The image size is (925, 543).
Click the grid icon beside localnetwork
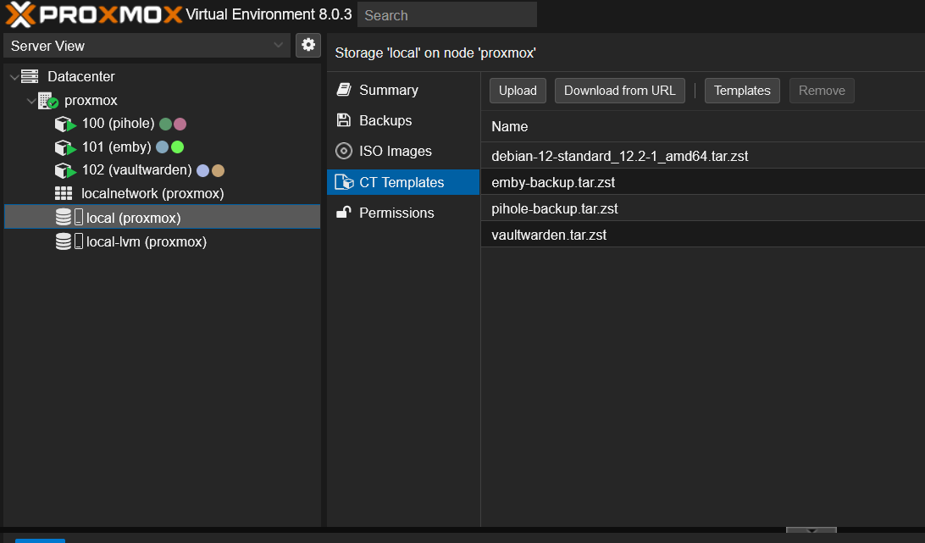[64, 193]
